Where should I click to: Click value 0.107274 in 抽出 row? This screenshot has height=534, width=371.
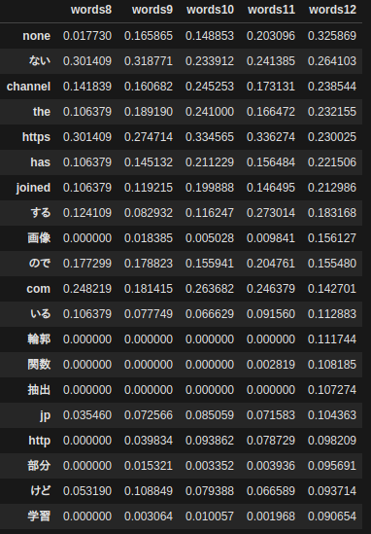332,390
